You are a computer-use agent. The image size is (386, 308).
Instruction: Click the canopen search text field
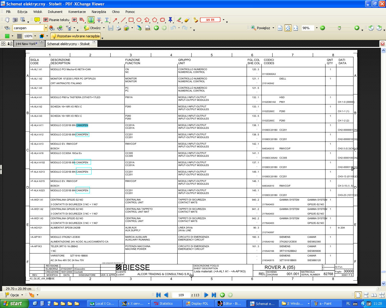click(x=28, y=28)
